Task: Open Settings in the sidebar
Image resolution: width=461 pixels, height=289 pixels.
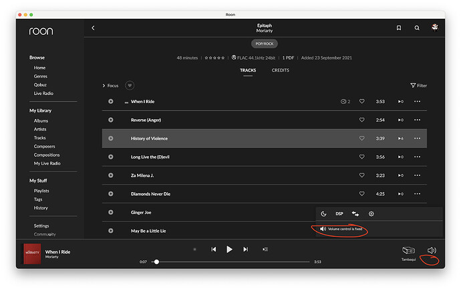Action: (41, 225)
